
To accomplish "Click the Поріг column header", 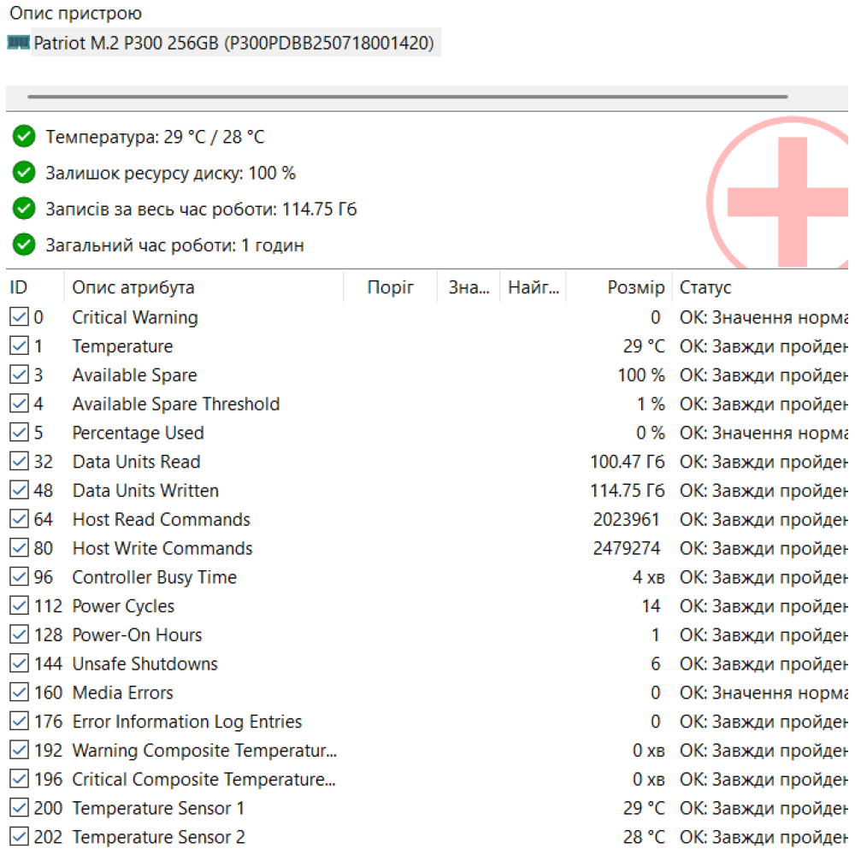I will click(390, 287).
